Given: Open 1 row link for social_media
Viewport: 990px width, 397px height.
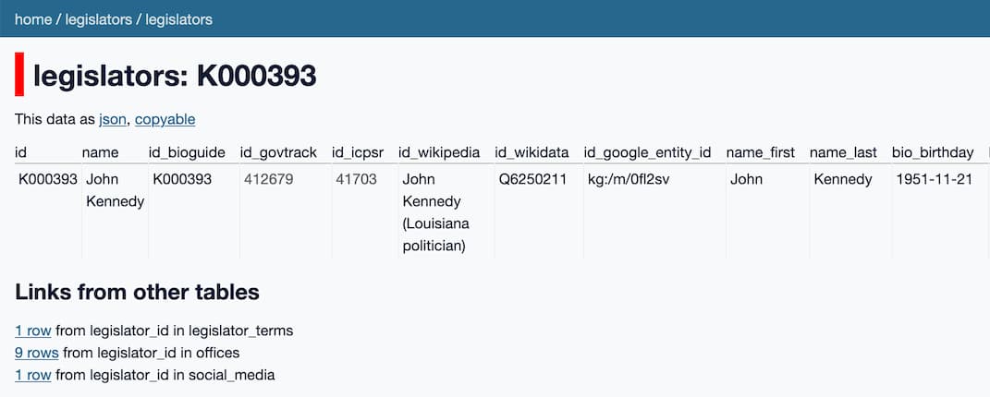Looking at the screenshot, I should point(32,375).
